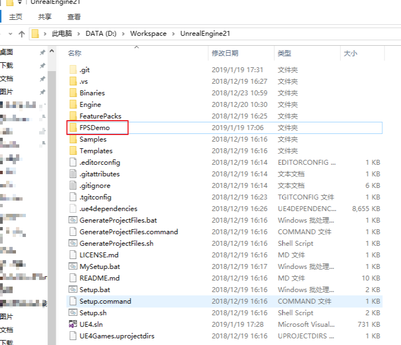Select UE4.sln file name
The width and height of the screenshot is (401, 345).
tap(91, 324)
